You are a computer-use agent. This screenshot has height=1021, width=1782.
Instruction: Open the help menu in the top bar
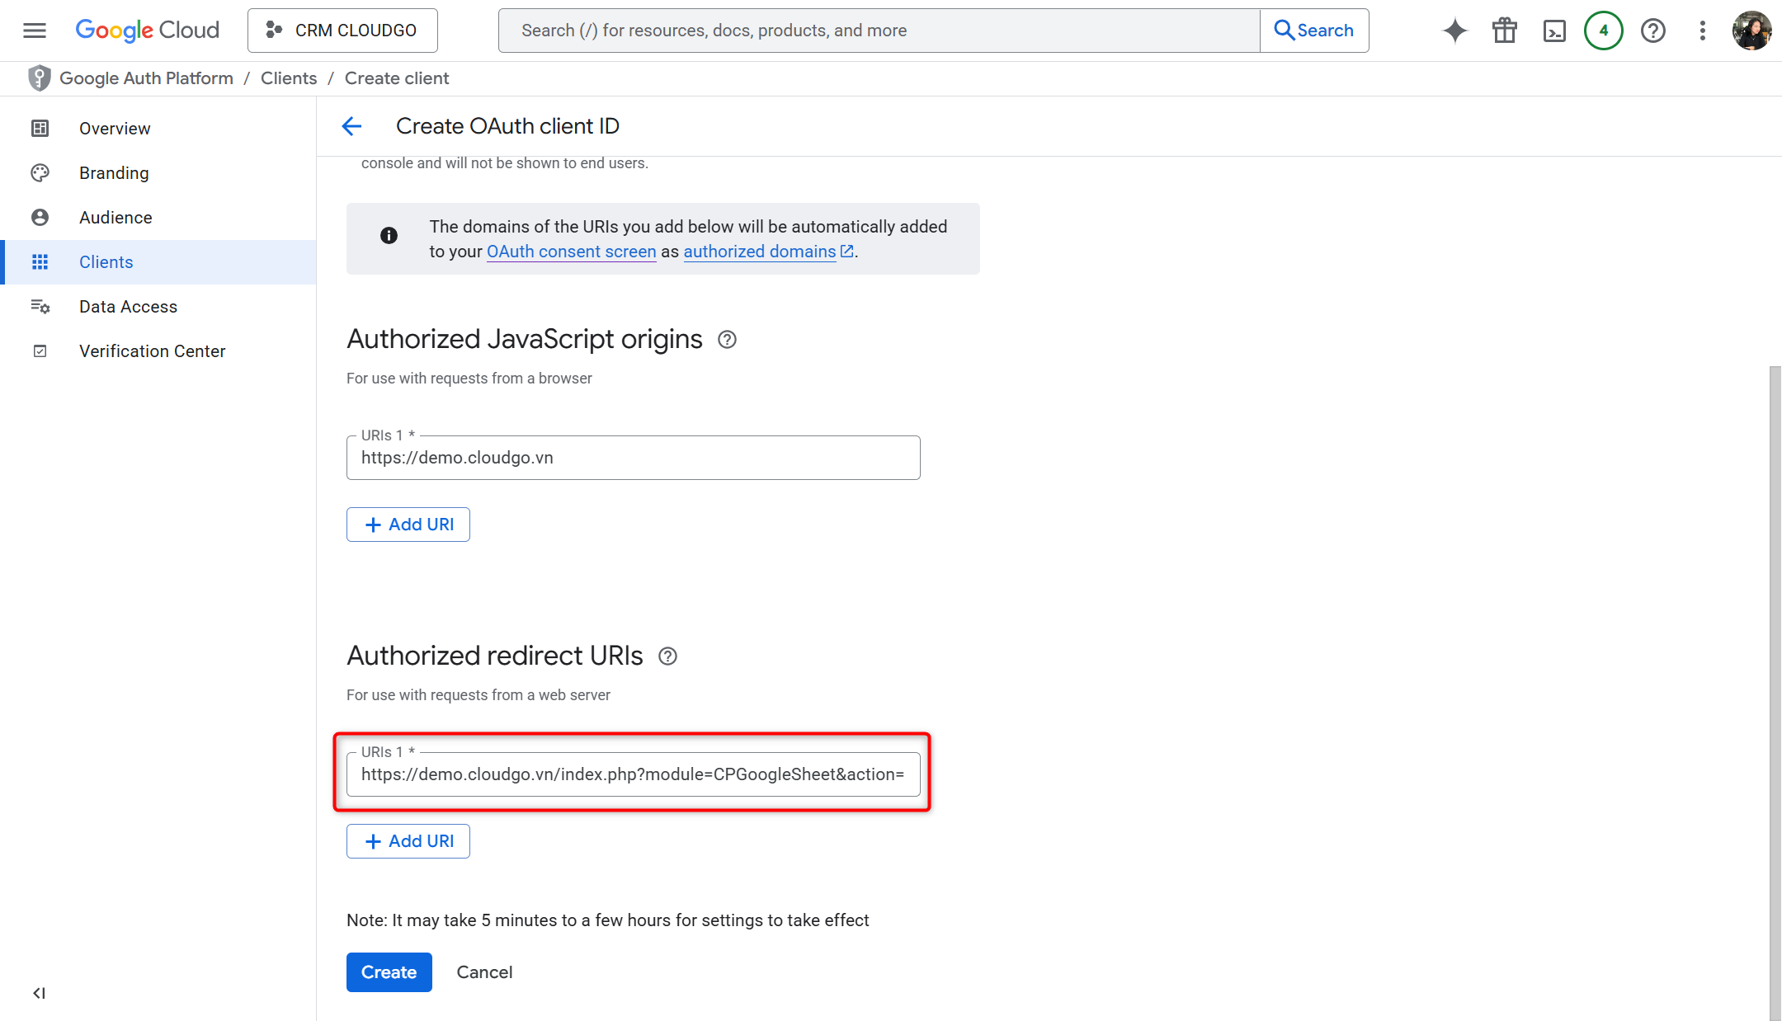[x=1653, y=30]
